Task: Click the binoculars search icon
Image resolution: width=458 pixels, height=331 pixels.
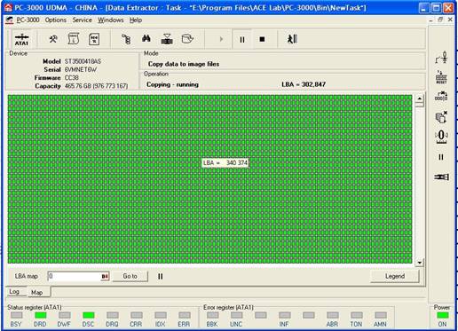Action: coord(146,38)
